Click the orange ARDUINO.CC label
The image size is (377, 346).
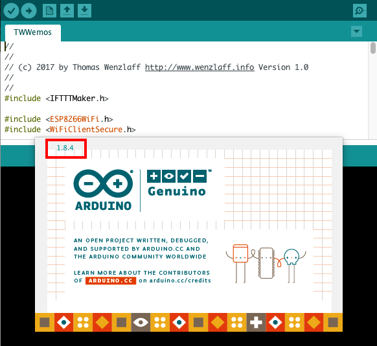(x=111, y=281)
